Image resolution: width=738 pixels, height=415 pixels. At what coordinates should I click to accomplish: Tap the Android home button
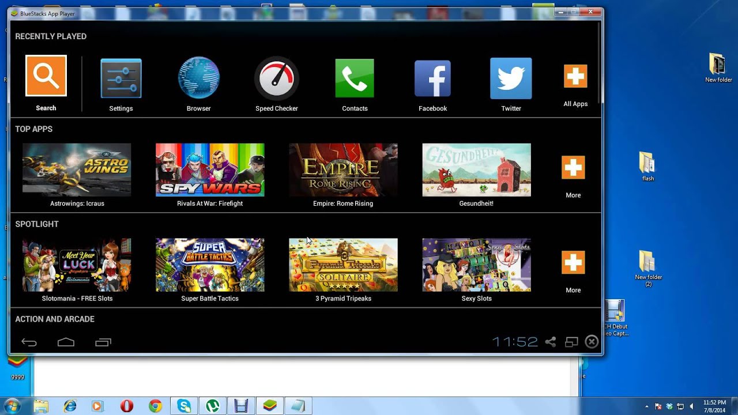tap(66, 342)
